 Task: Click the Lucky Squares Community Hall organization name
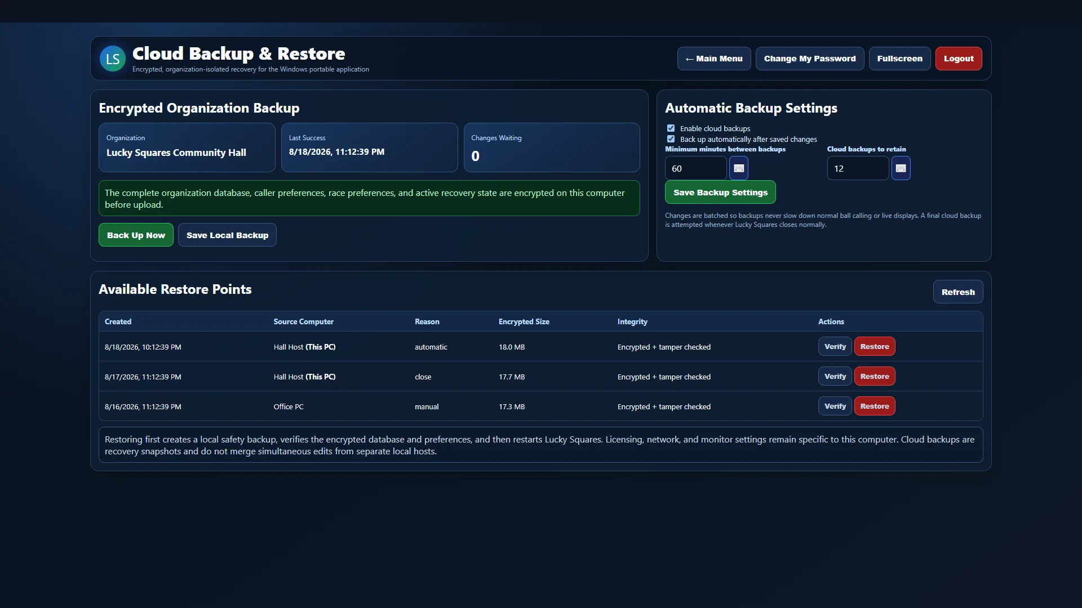[176, 153]
